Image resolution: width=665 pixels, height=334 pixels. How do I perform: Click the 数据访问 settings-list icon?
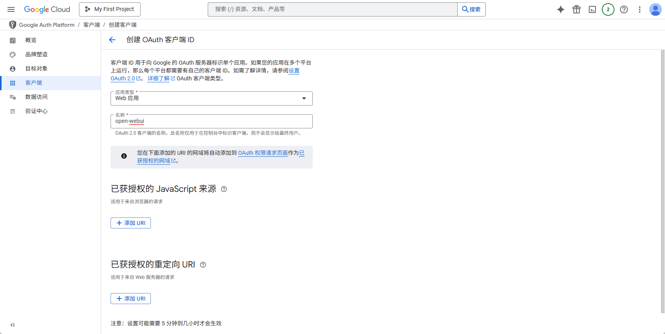(13, 97)
